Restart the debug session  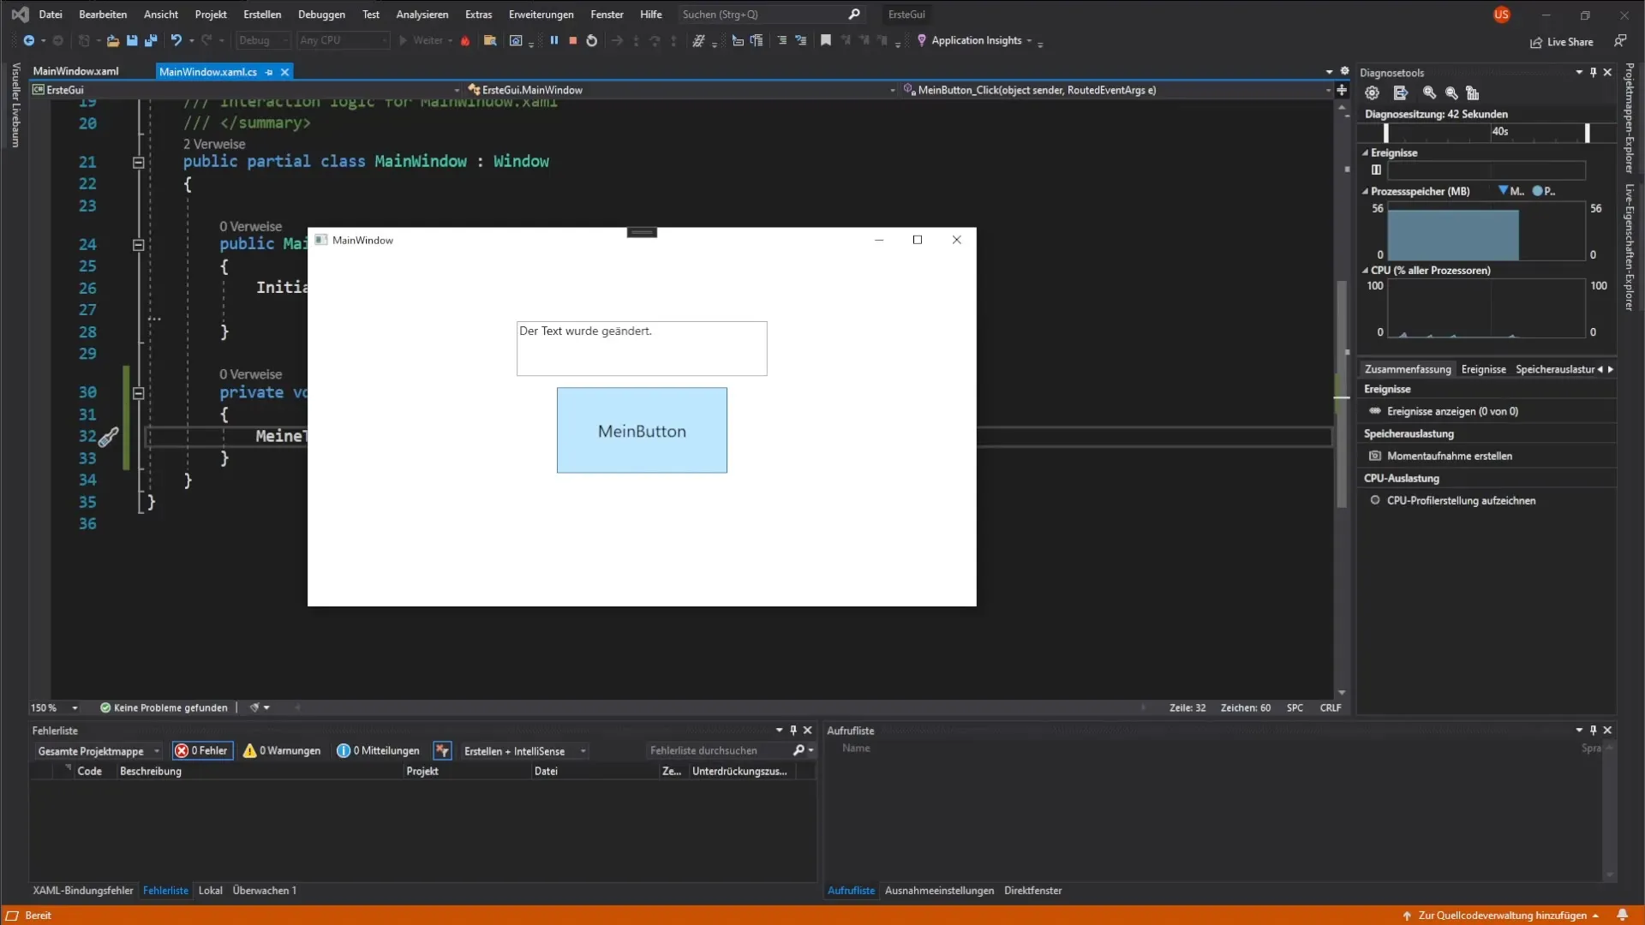tap(591, 40)
